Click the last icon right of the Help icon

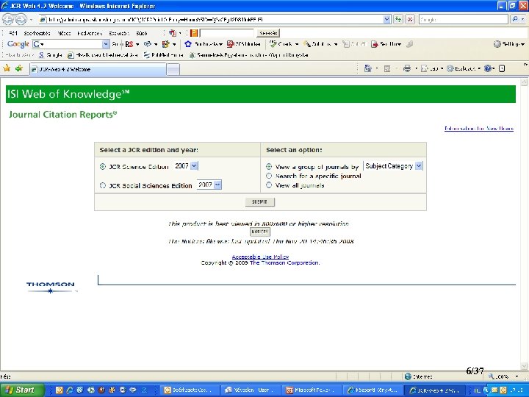click(502, 68)
